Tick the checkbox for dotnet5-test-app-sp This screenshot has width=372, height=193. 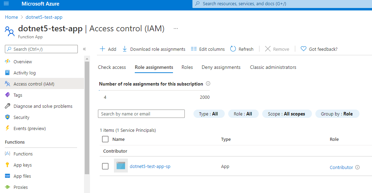[105, 166]
